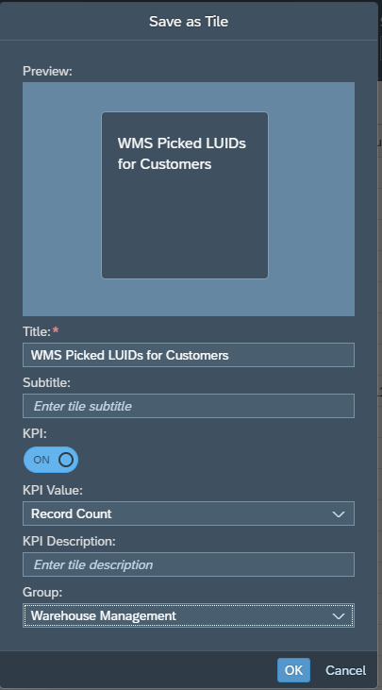This screenshot has width=382, height=690.
Task: Expand the Group dropdown chevron arrow
Action: [x=339, y=615]
